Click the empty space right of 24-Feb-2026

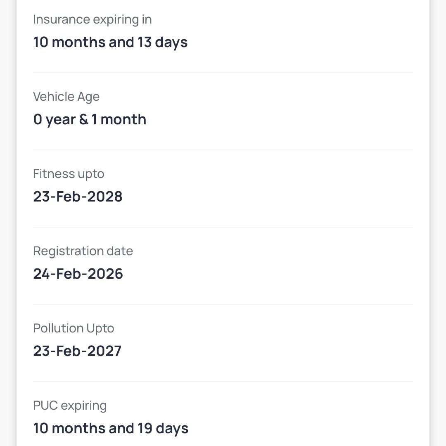pos(268,274)
